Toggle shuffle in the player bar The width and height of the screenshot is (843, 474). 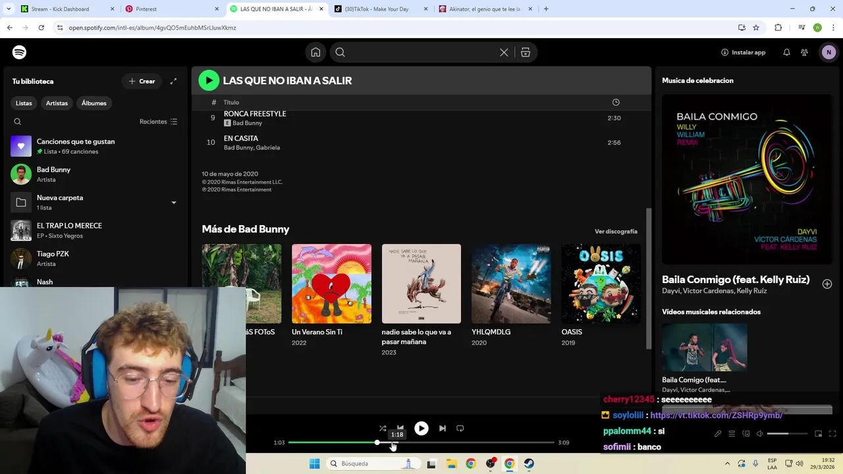click(383, 429)
